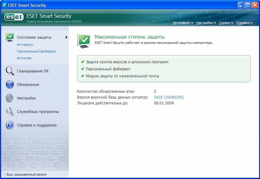
Task: Click license date 08.01.2009
Action: click(x=164, y=103)
